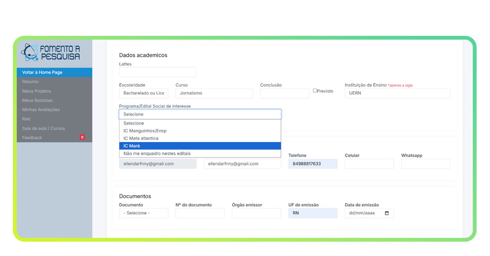Click the Nº do documento field
This screenshot has width=490, height=256.
200,213
